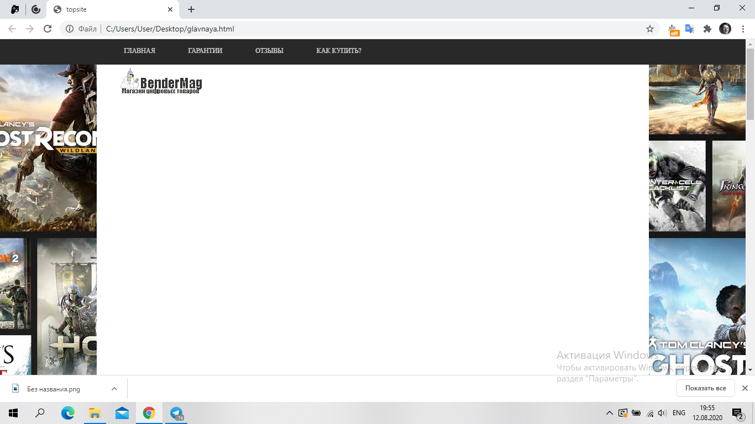Image resolution: width=755 pixels, height=424 pixels.
Task: Open the Mail app from taskbar
Action: click(122, 413)
